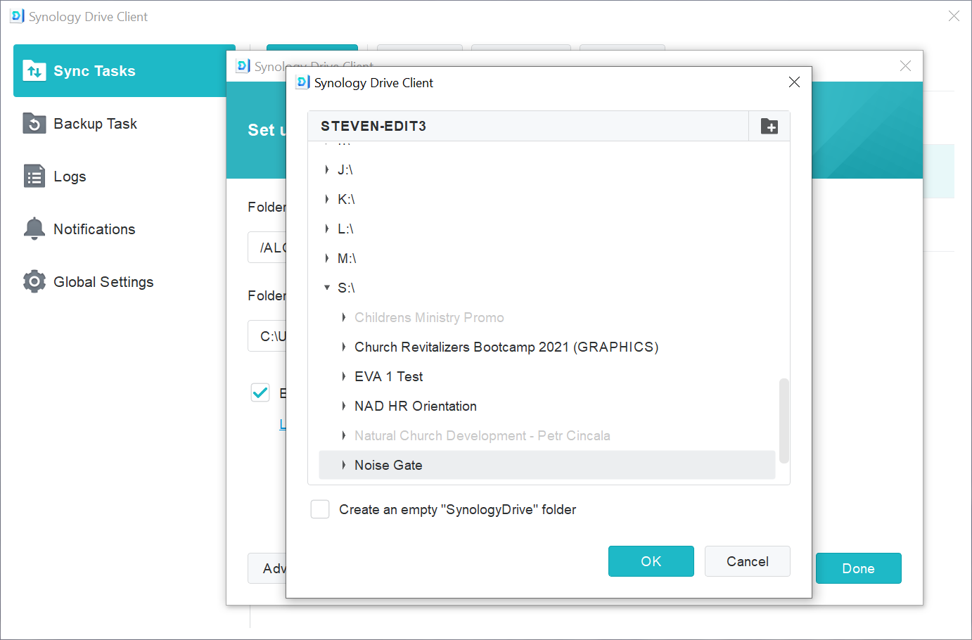Click the Synology Drive logo in folder picker title

coord(303,82)
